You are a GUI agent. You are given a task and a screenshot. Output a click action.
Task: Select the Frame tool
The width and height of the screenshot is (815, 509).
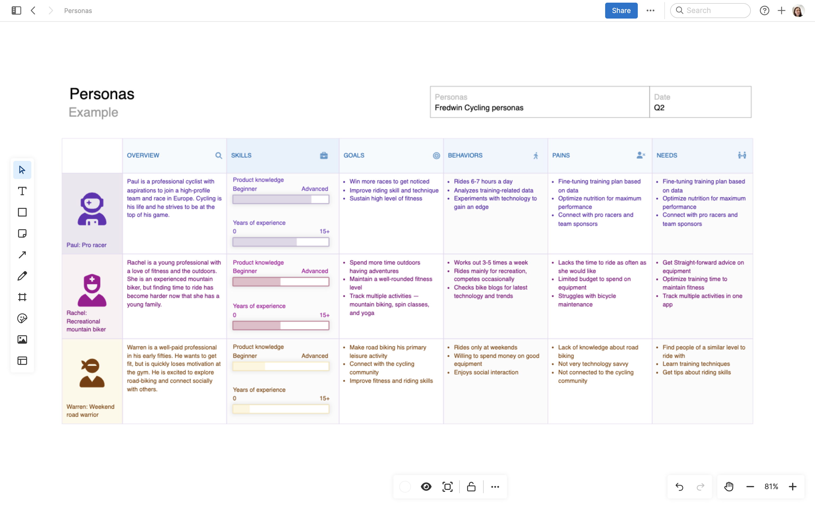[x=22, y=297]
